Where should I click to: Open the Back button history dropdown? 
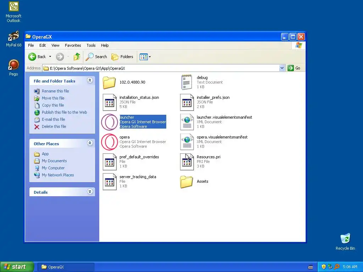50,57
